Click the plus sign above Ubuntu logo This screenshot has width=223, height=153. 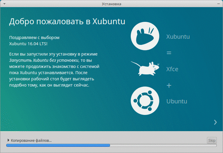[169, 85]
